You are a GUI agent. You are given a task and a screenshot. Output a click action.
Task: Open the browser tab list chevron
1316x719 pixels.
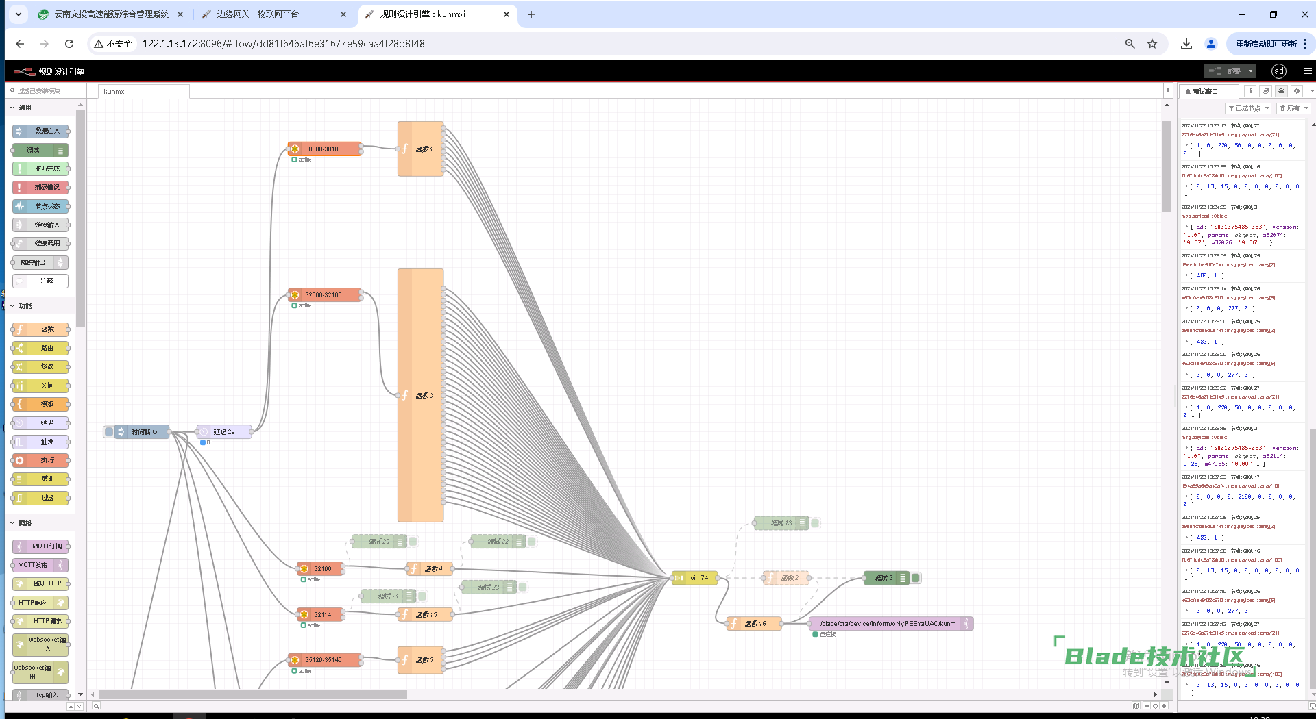click(19, 14)
